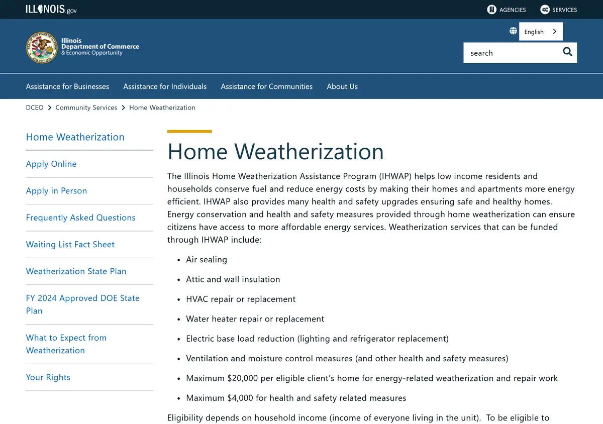This screenshot has width=603, height=424.
Task: Open the English language dropdown
Action: coord(541,32)
